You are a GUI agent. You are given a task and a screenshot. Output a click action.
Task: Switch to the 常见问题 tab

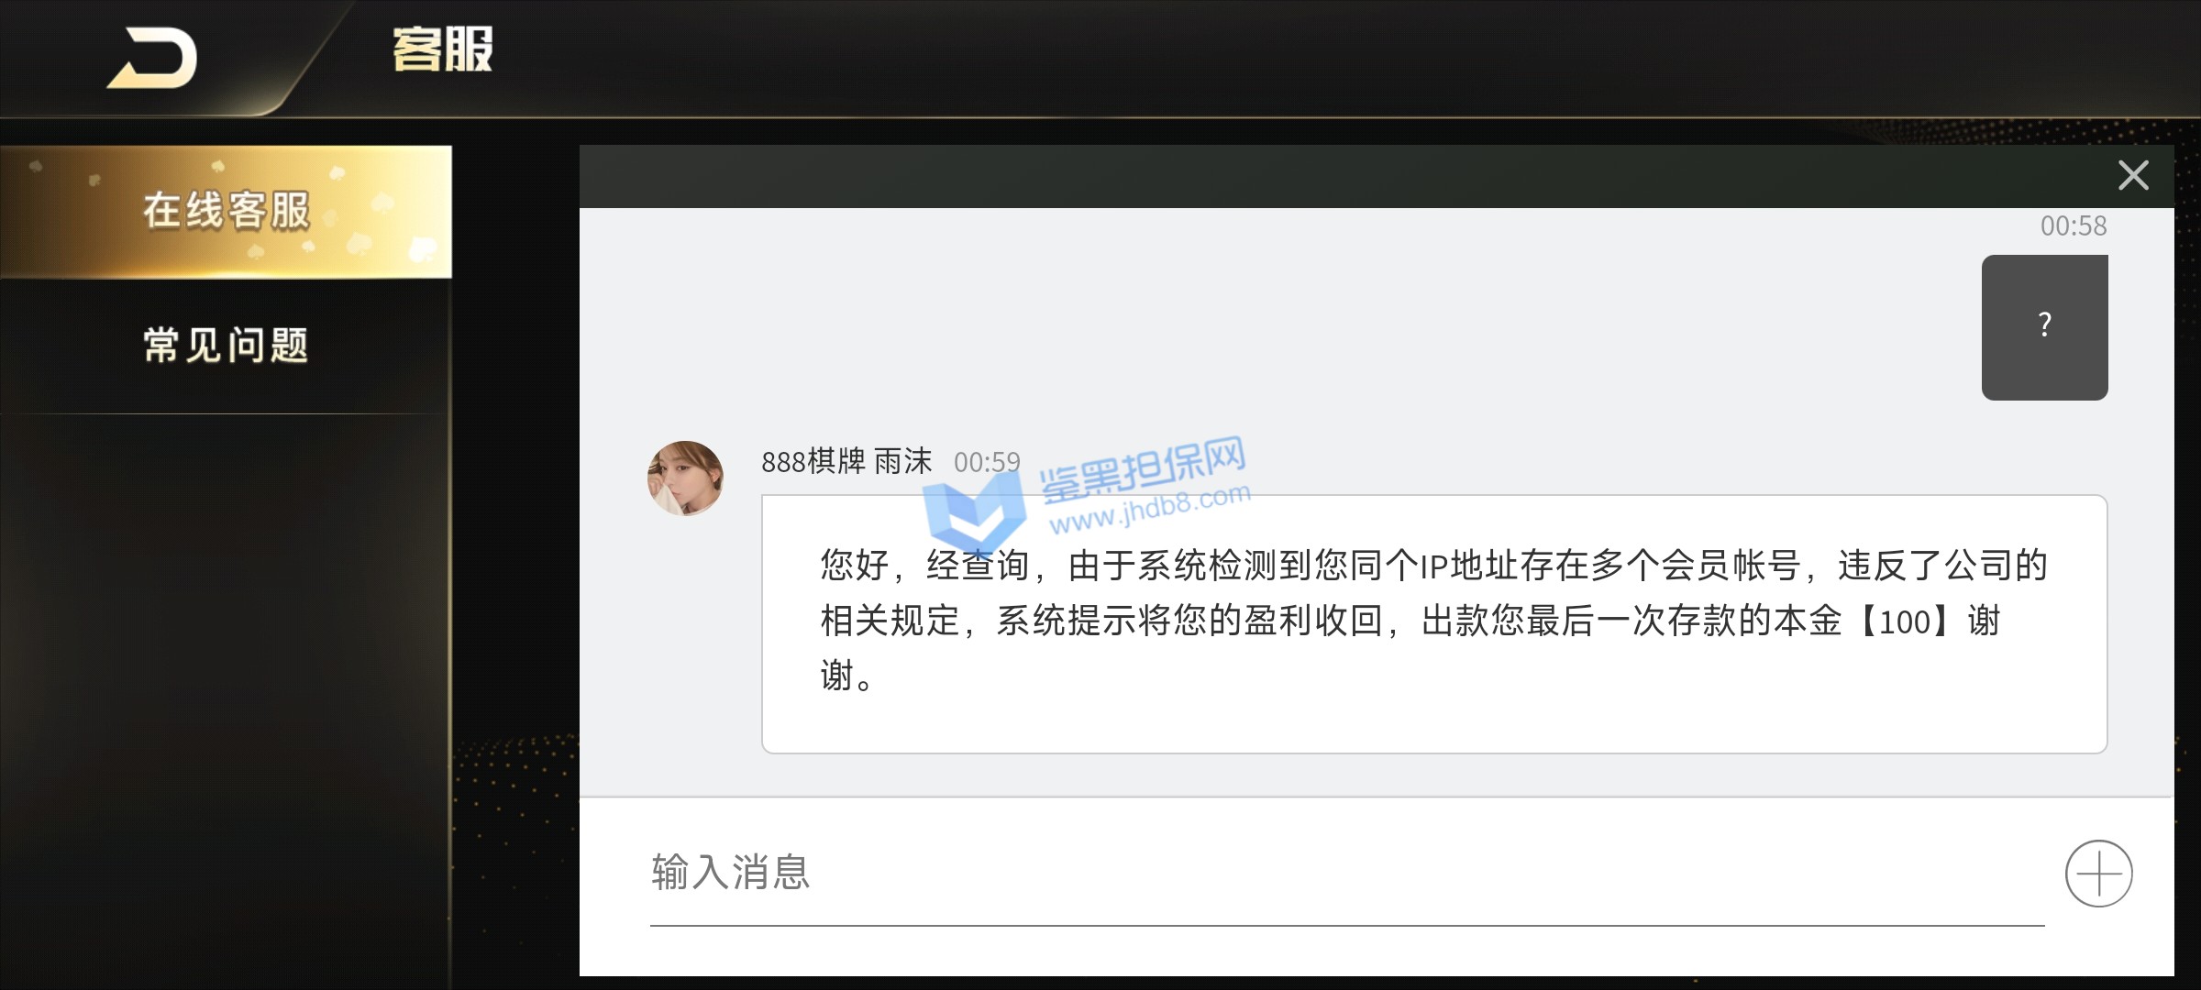[226, 346]
